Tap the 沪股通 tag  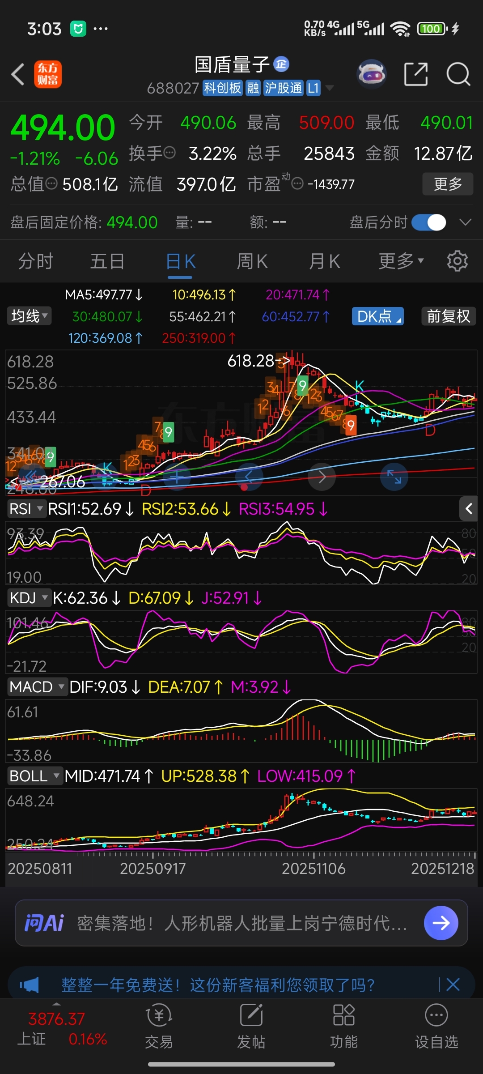[283, 88]
